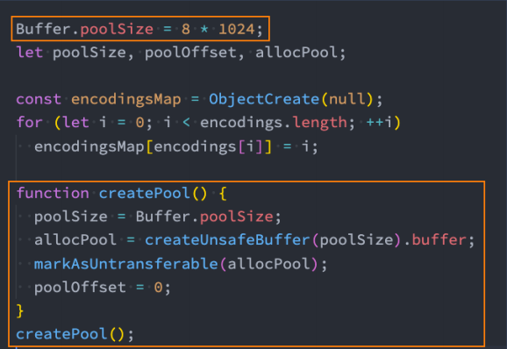Click the encodingsMap constant name
The width and height of the screenshot is (507, 349).
pyautogui.click(x=125, y=99)
